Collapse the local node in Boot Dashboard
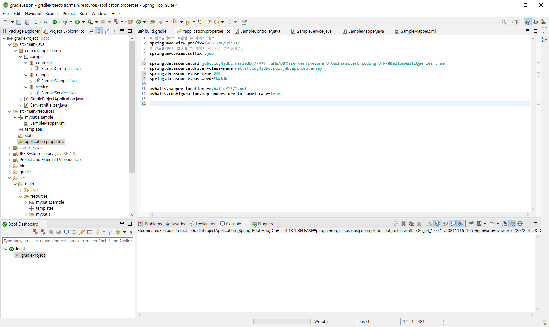This screenshot has height=327, width=549. coord(6,249)
